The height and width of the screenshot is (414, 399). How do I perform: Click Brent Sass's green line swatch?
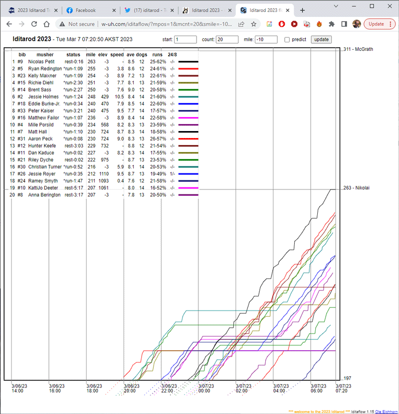coord(188,90)
